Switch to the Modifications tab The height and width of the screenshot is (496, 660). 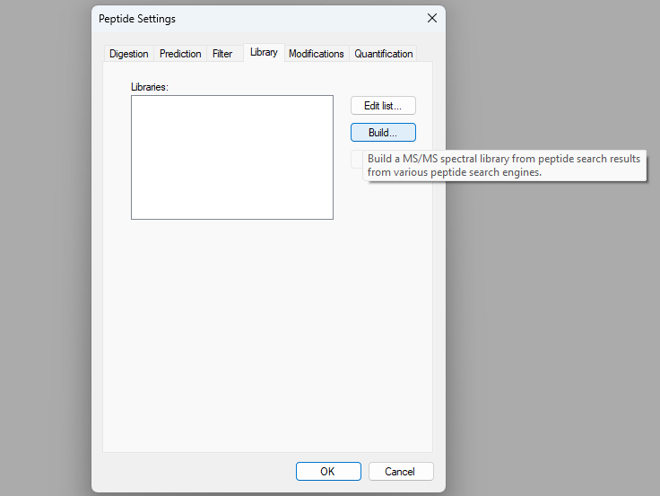(x=316, y=54)
